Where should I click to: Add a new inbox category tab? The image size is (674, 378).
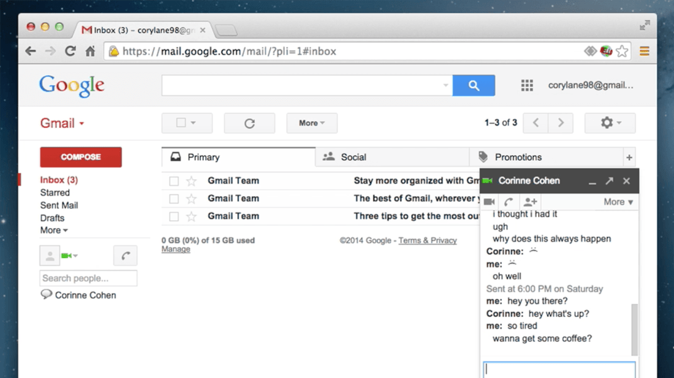pyautogui.click(x=629, y=157)
